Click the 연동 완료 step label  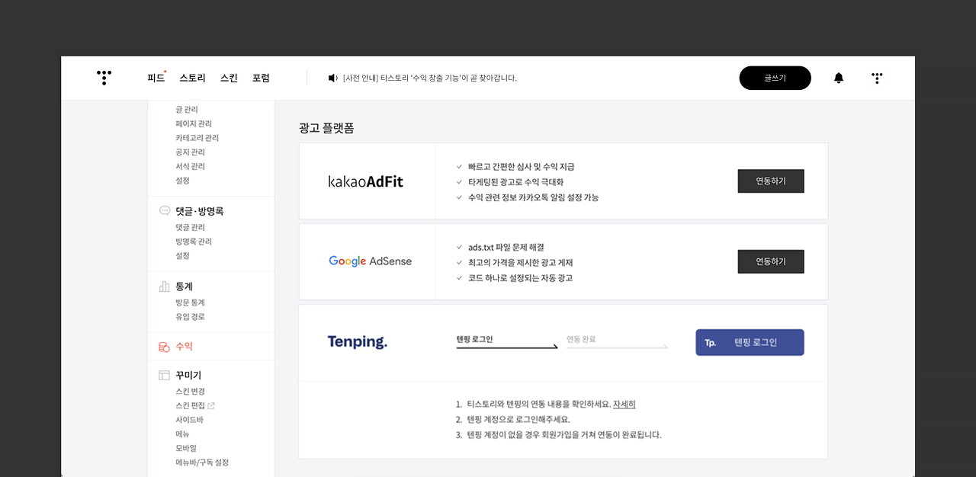click(581, 339)
